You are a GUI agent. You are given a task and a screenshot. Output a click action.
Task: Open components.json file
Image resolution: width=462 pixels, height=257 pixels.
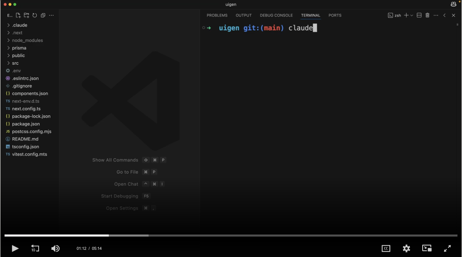pyautogui.click(x=30, y=93)
